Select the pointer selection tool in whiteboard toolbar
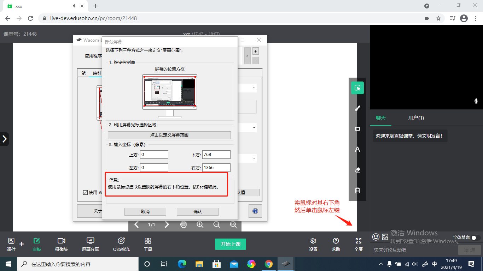Screen dimensions: 483x271 357,88
